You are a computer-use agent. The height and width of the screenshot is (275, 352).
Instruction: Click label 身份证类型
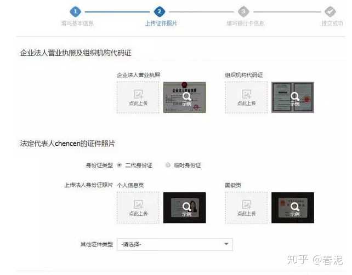[99, 165]
